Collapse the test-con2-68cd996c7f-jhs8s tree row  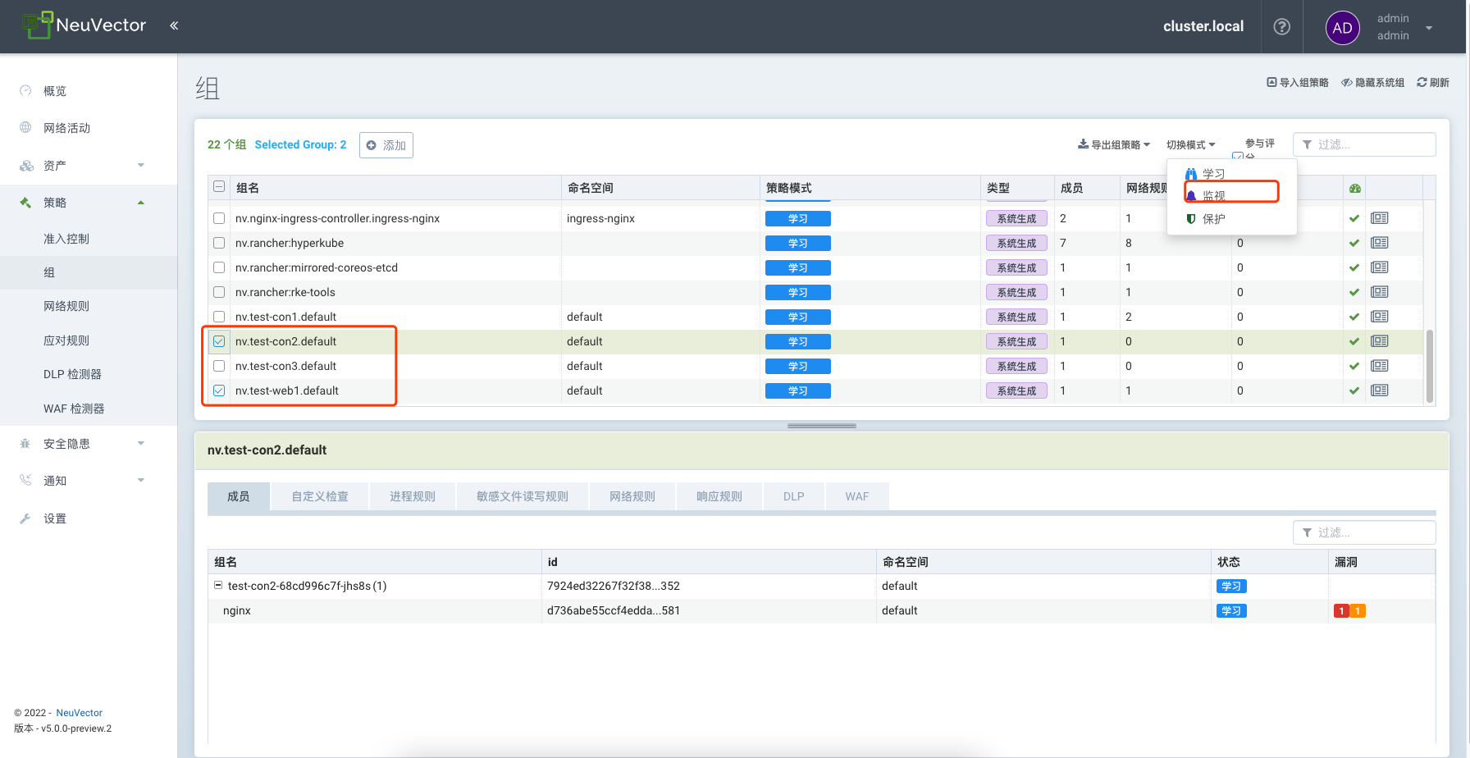[x=218, y=586]
